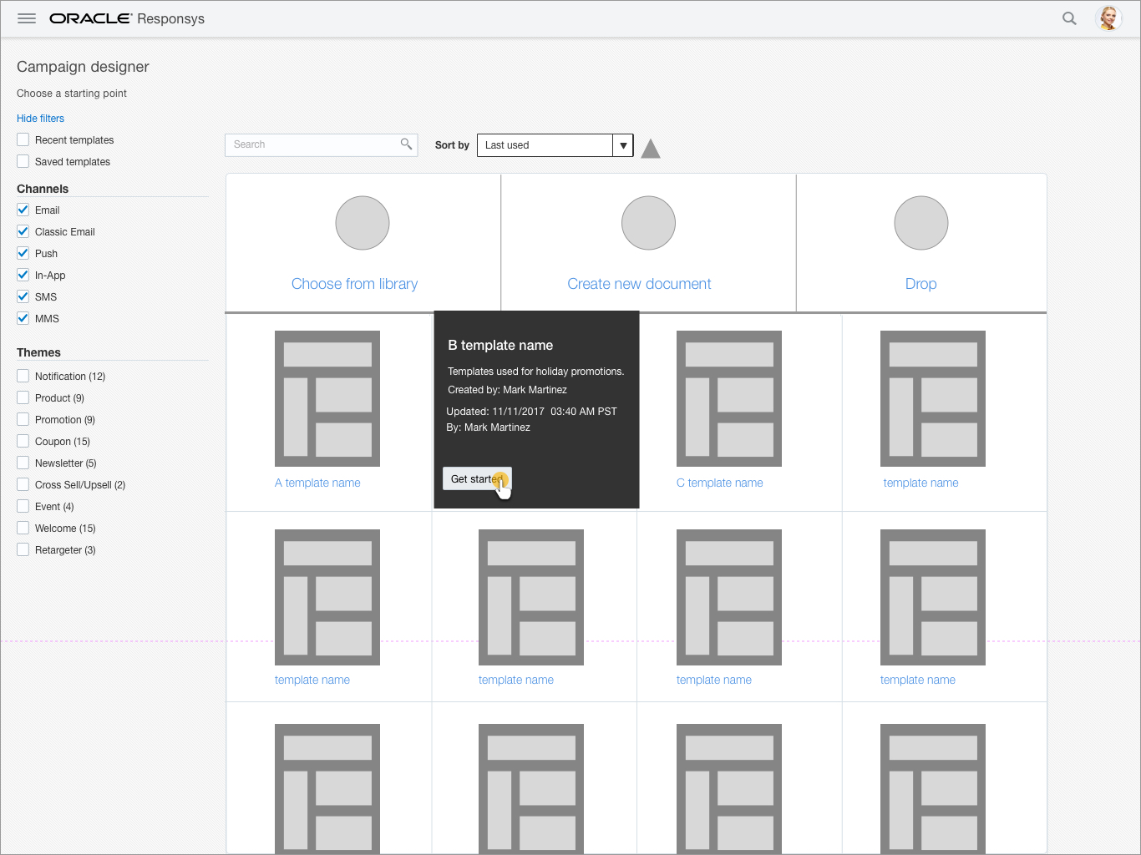Check the Retargeter (3) theme
This screenshot has width=1141, height=855.
[x=23, y=549]
